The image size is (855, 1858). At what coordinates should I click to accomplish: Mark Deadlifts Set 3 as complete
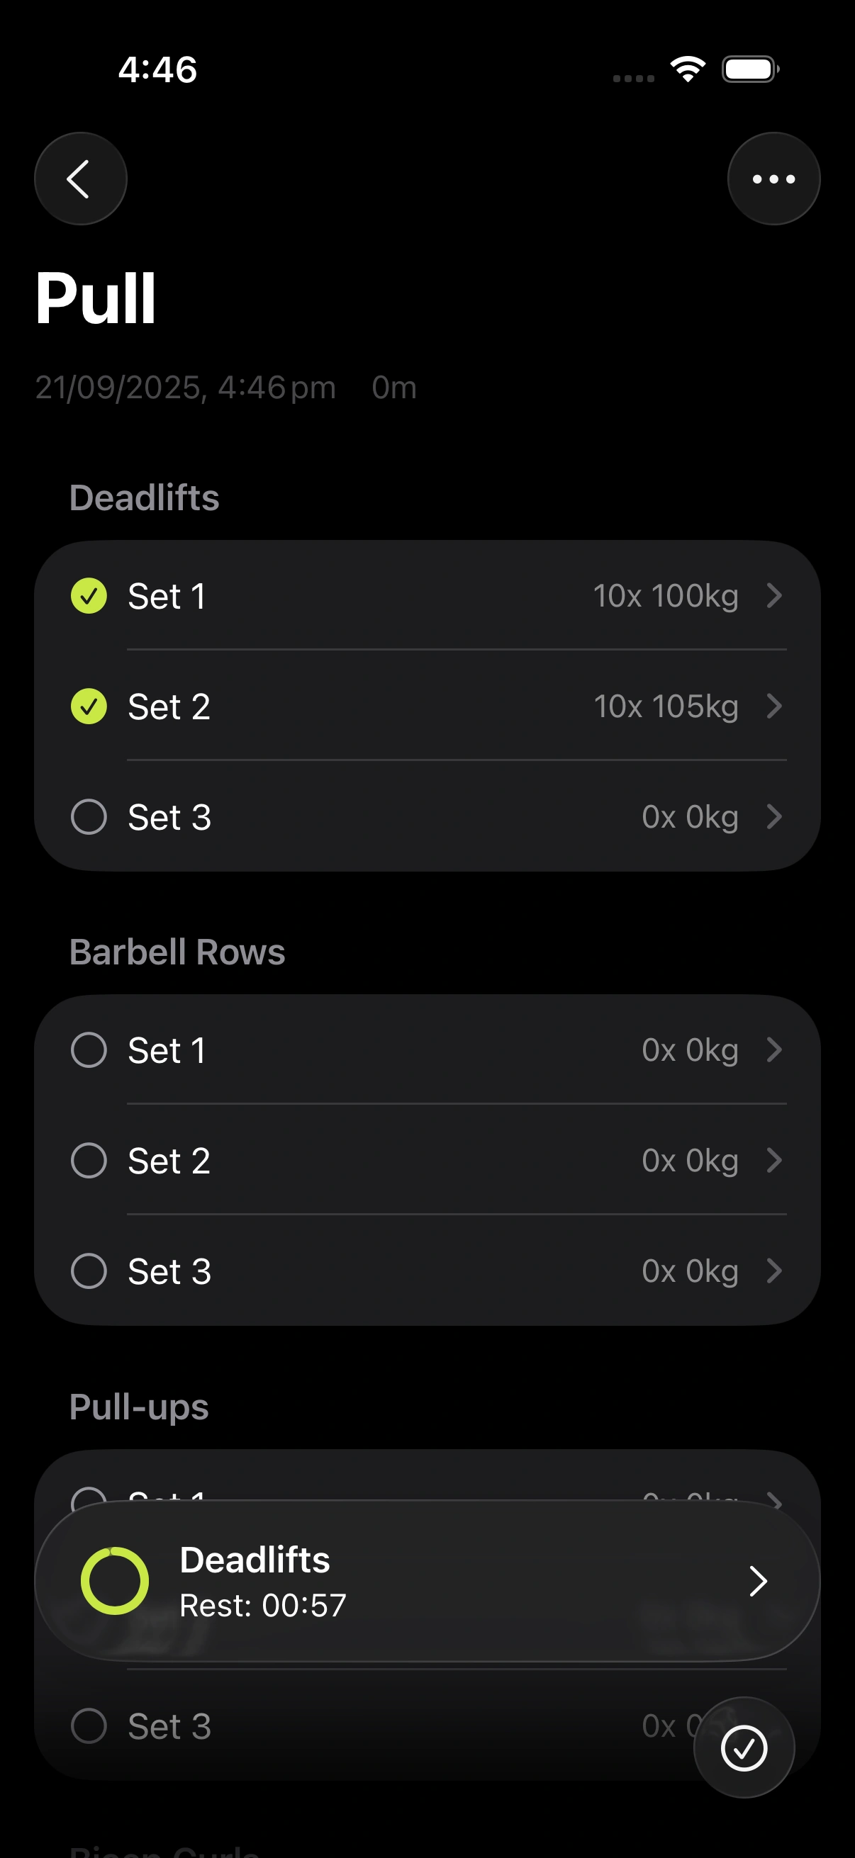point(89,816)
